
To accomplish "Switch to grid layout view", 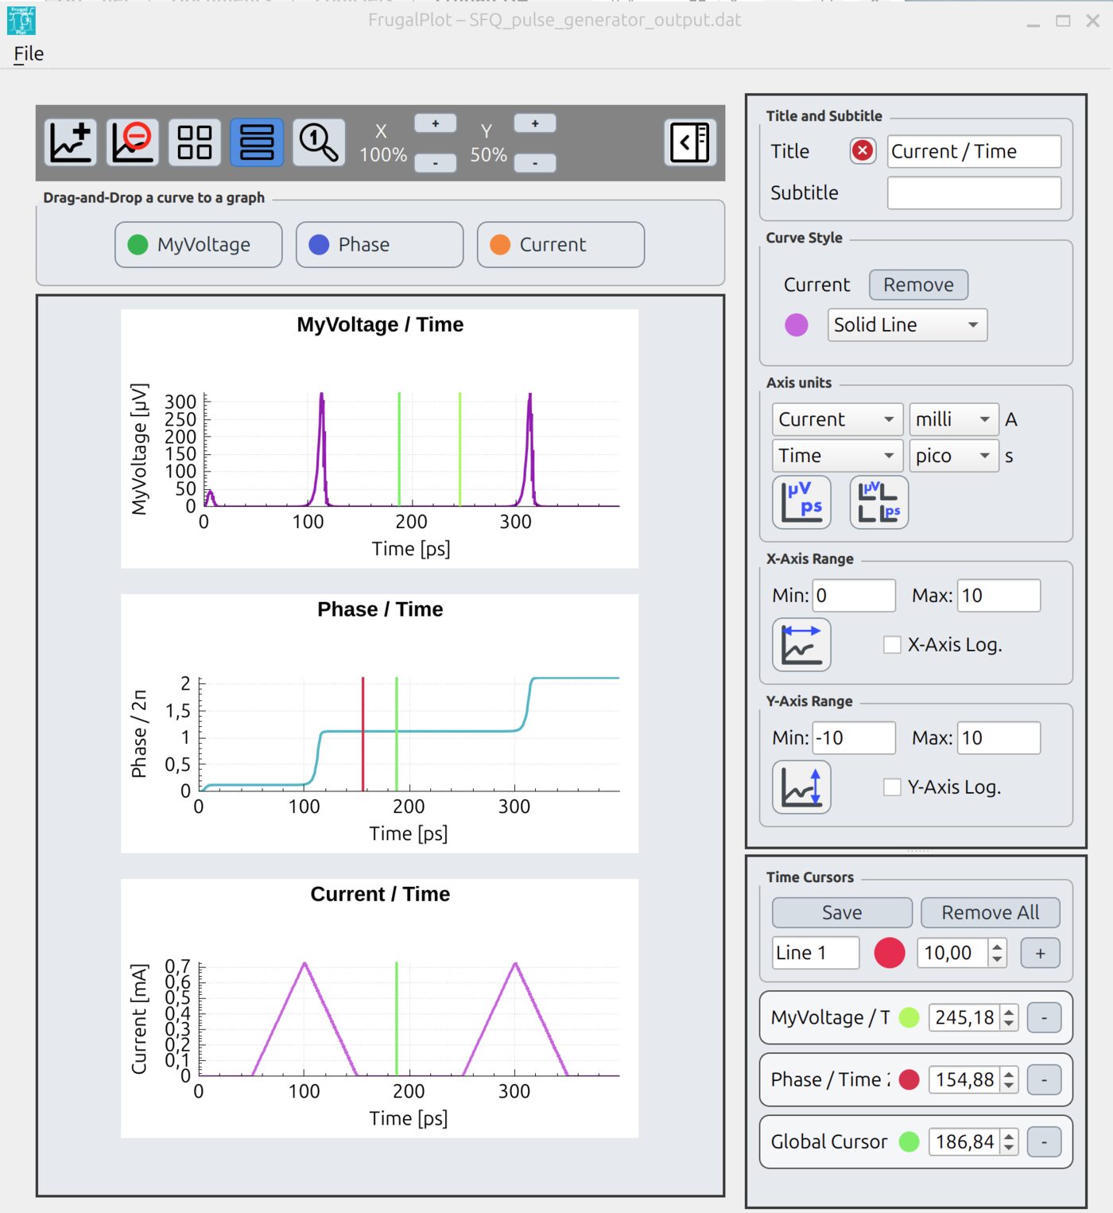I will click(194, 142).
